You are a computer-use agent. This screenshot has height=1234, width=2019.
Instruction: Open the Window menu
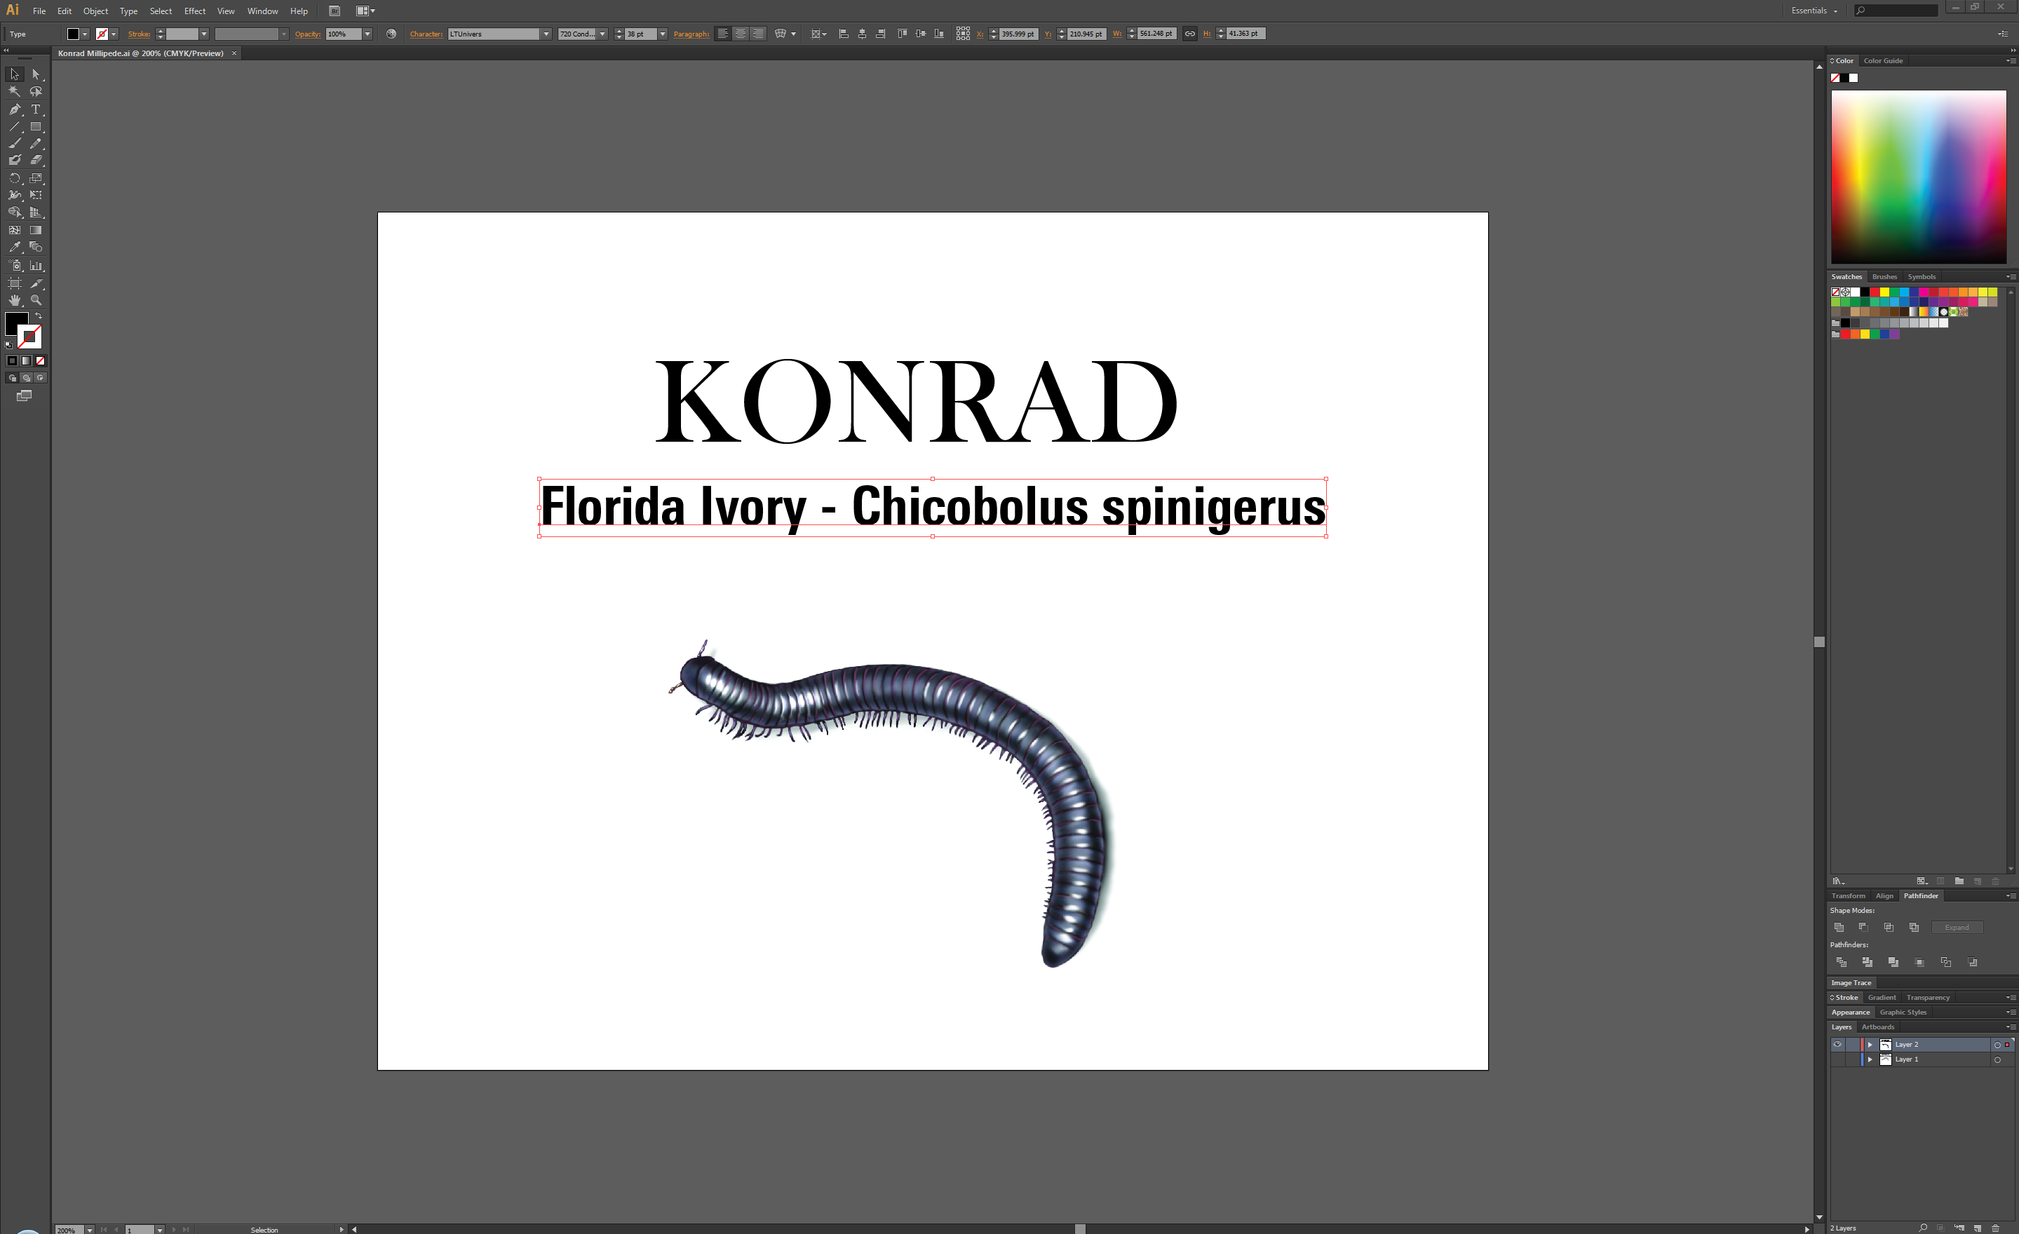(x=262, y=11)
